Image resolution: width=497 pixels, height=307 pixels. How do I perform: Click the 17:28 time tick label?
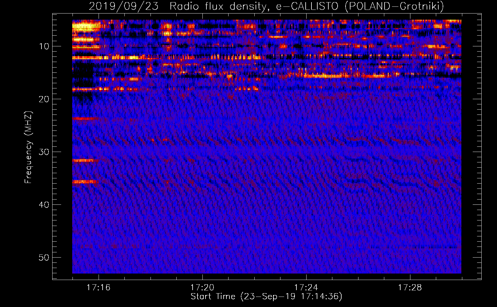[410, 288]
